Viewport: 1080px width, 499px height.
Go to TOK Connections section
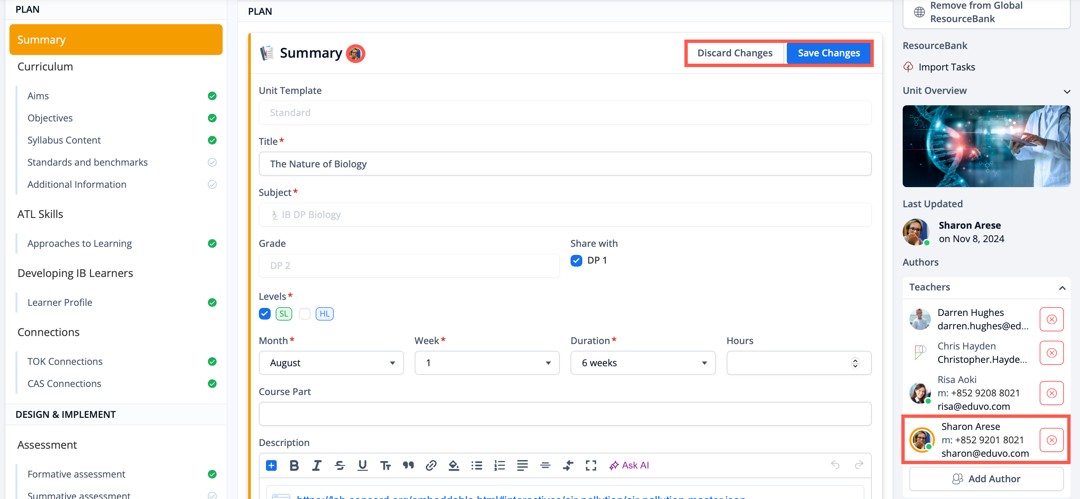pyautogui.click(x=65, y=361)
